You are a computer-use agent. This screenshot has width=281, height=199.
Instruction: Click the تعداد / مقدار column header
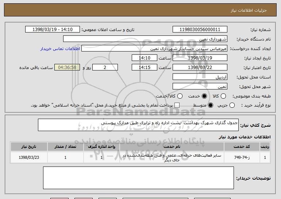point(65,147)
